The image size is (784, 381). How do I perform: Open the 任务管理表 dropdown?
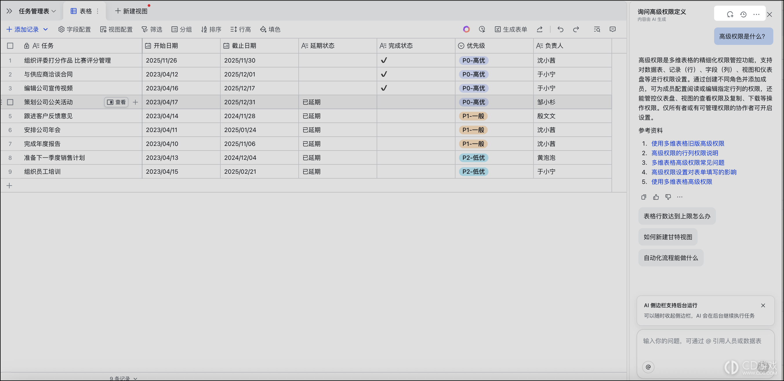point(37,11)
